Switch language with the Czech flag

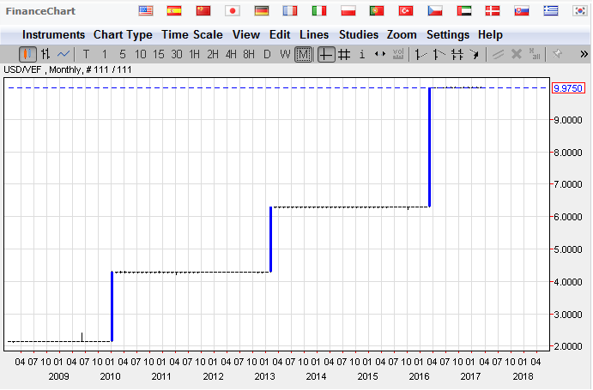[x=435, y=10]
